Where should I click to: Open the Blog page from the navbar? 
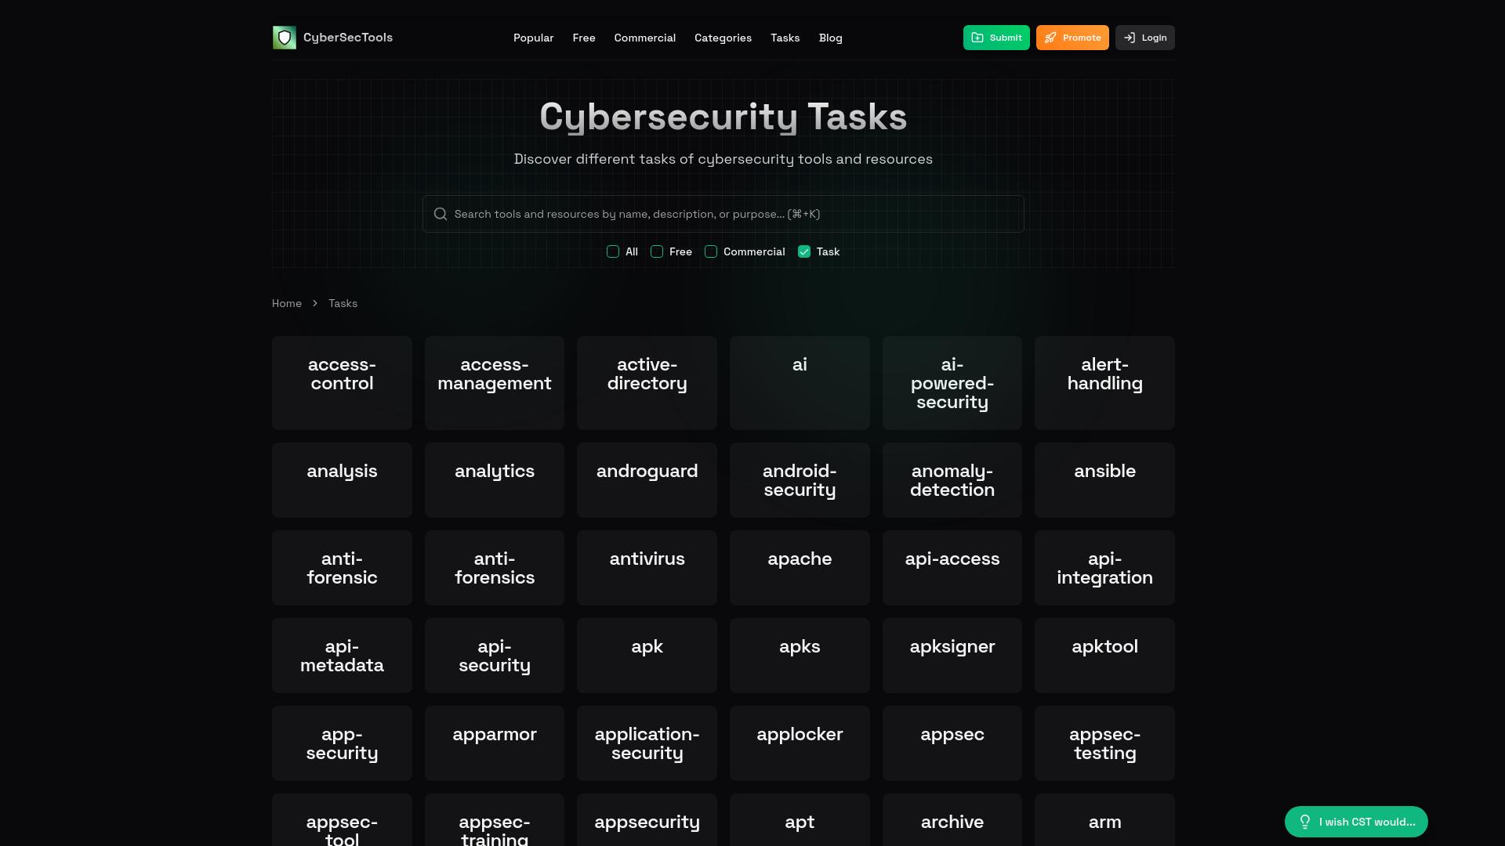click(x=830, y=38)
